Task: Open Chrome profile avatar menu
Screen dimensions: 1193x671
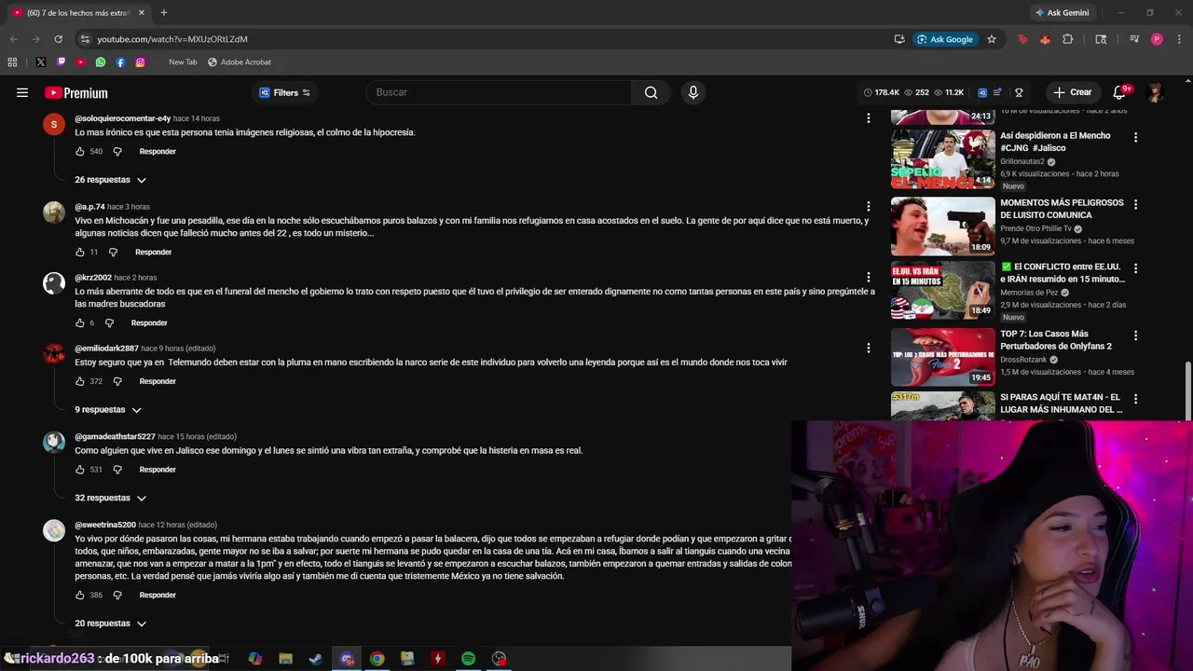Action: pos(1157,39)
